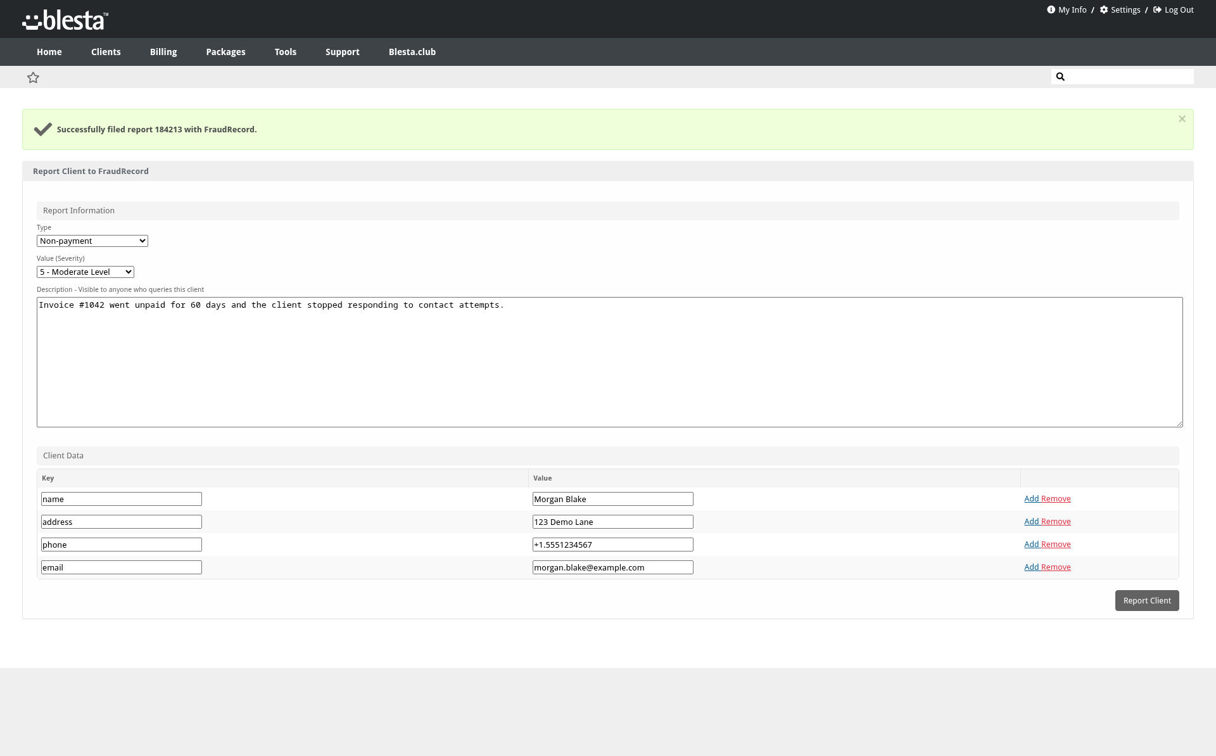Click Add in the address row
Image resolution: width=1216 pixels, height=756 pixels.
[x=1031, y=522]
